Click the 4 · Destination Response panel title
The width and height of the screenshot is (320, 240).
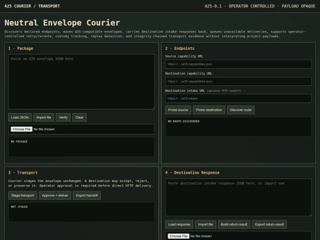click(192, 172)
